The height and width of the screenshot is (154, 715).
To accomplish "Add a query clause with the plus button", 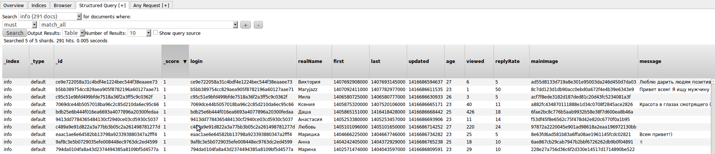I will click(x=246, y=25).
